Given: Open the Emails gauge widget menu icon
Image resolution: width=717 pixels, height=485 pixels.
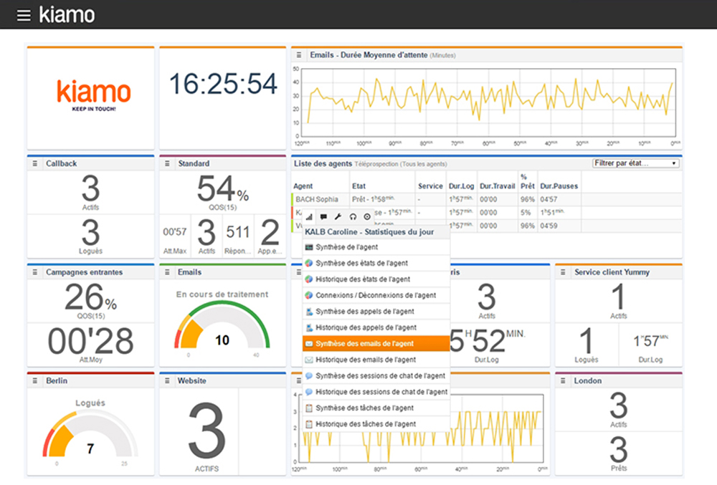Looking at the screenshot, I should pos(167,272).
